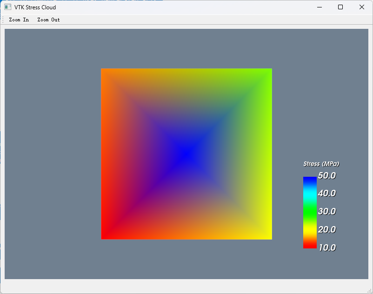
Task: Click the Stress (MPa) legend title
Action: [x=321, y=164]
